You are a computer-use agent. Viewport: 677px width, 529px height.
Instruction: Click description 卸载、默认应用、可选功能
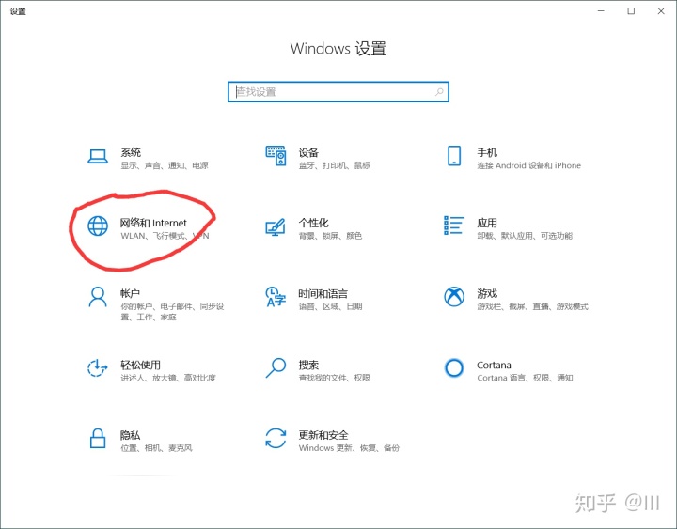pyautogui.click(x=525, y=236)
